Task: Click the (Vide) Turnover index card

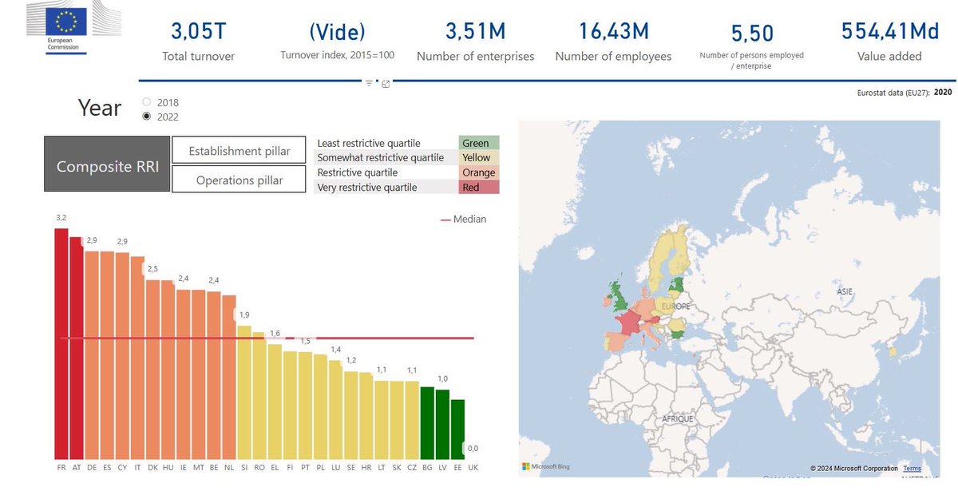Action: point(337,42)
